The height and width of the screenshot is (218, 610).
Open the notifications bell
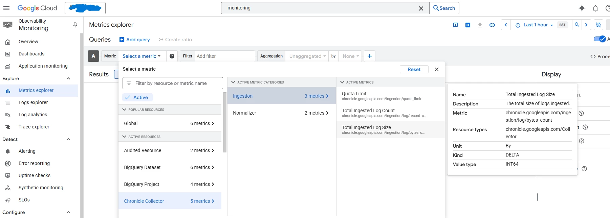(x=595, y=8)
